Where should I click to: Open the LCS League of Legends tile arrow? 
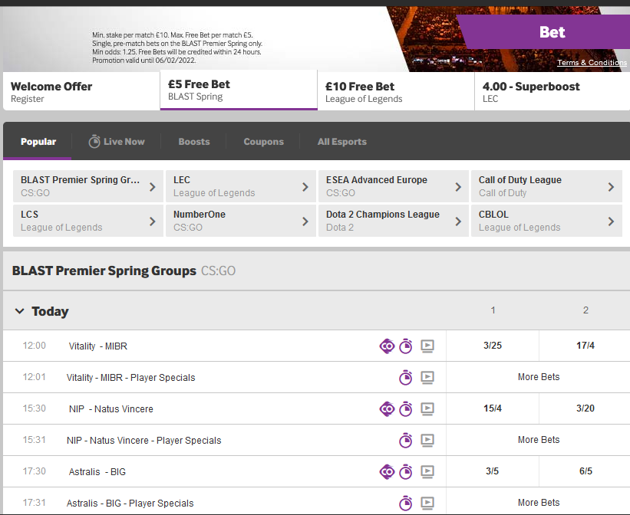coord(152,221)
